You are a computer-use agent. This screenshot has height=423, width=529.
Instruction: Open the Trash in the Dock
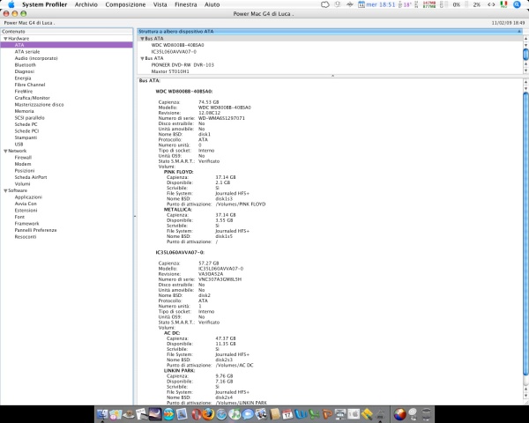[x=427, y=414]
